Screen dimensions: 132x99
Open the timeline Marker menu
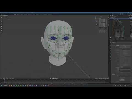point(13,79)
